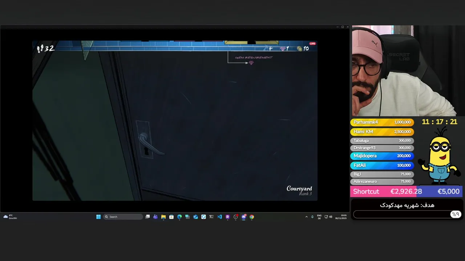Click the key counter showing 4
This screenshot has width=465, height=261.
[268, 49]
